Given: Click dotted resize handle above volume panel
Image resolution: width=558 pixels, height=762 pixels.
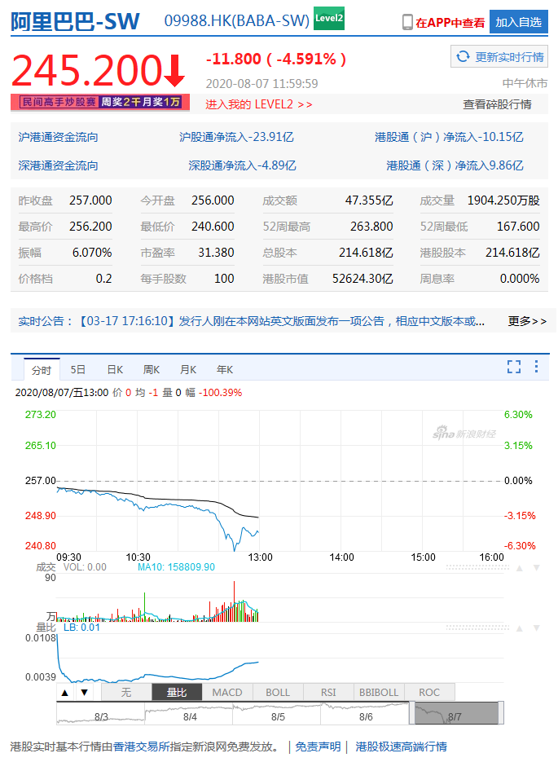Looking at the screenshot, I should [x=477, y=567].
